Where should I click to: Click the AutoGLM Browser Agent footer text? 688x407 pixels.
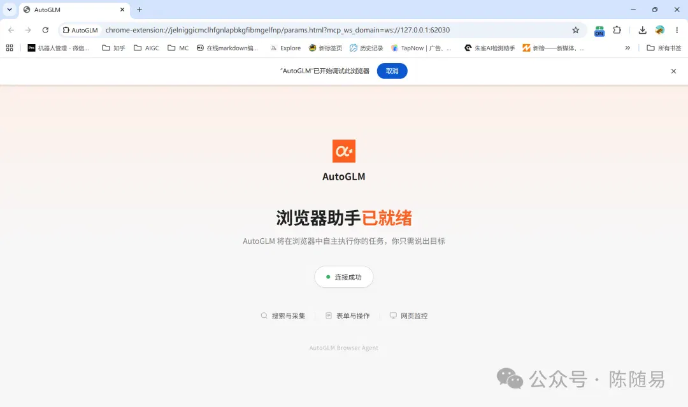click(343, 348)
